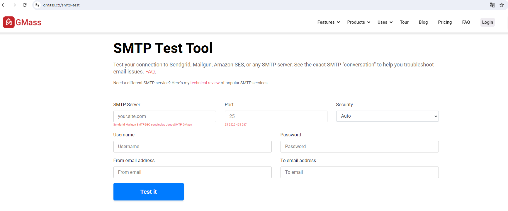
Task: Open the Blog page
Action: pos(423,22)
